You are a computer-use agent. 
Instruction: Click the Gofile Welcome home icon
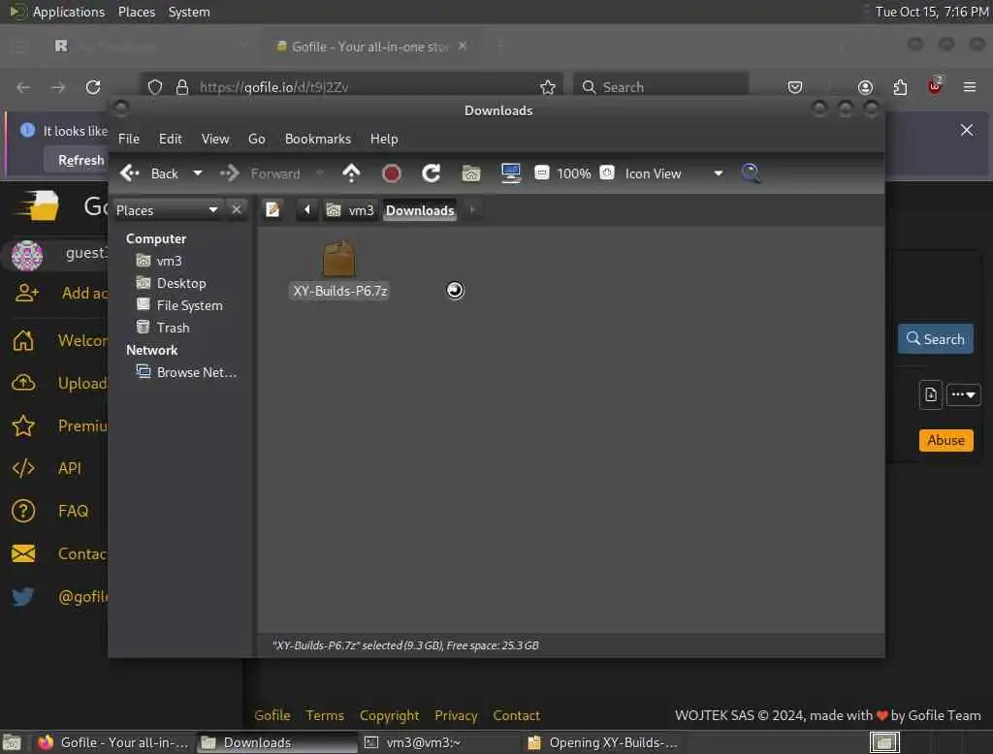(23, 340)
